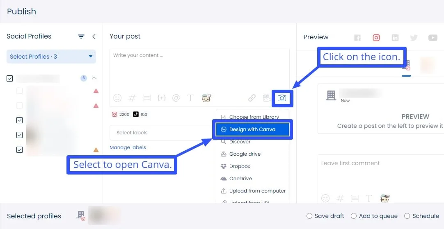Choose Upload from computer option
Screen dimensions: 444x229
(x=252, y=191)
